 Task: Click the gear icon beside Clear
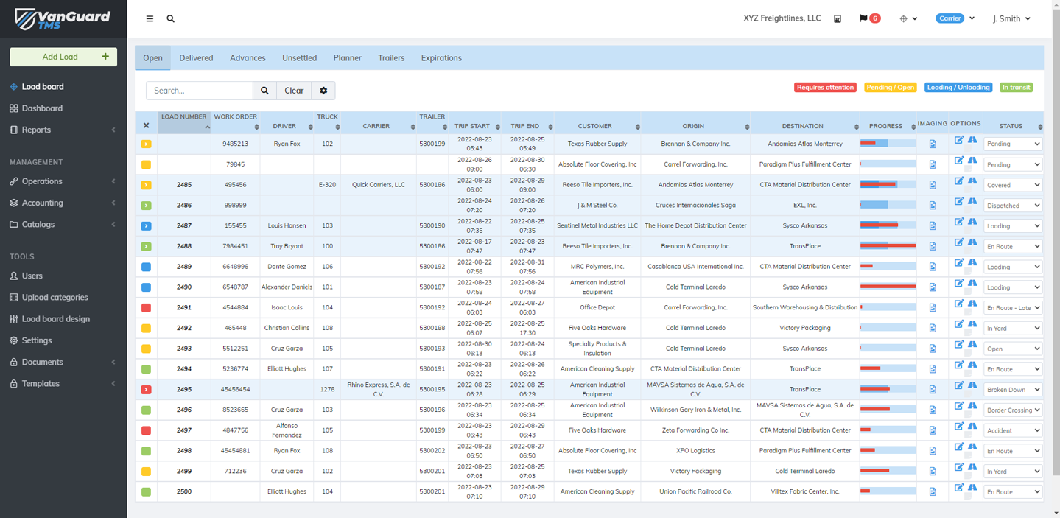323,91
